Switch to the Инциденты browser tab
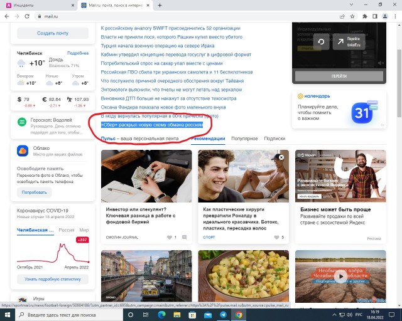Screen dimensions: 402x321 (x=38, y=5)
